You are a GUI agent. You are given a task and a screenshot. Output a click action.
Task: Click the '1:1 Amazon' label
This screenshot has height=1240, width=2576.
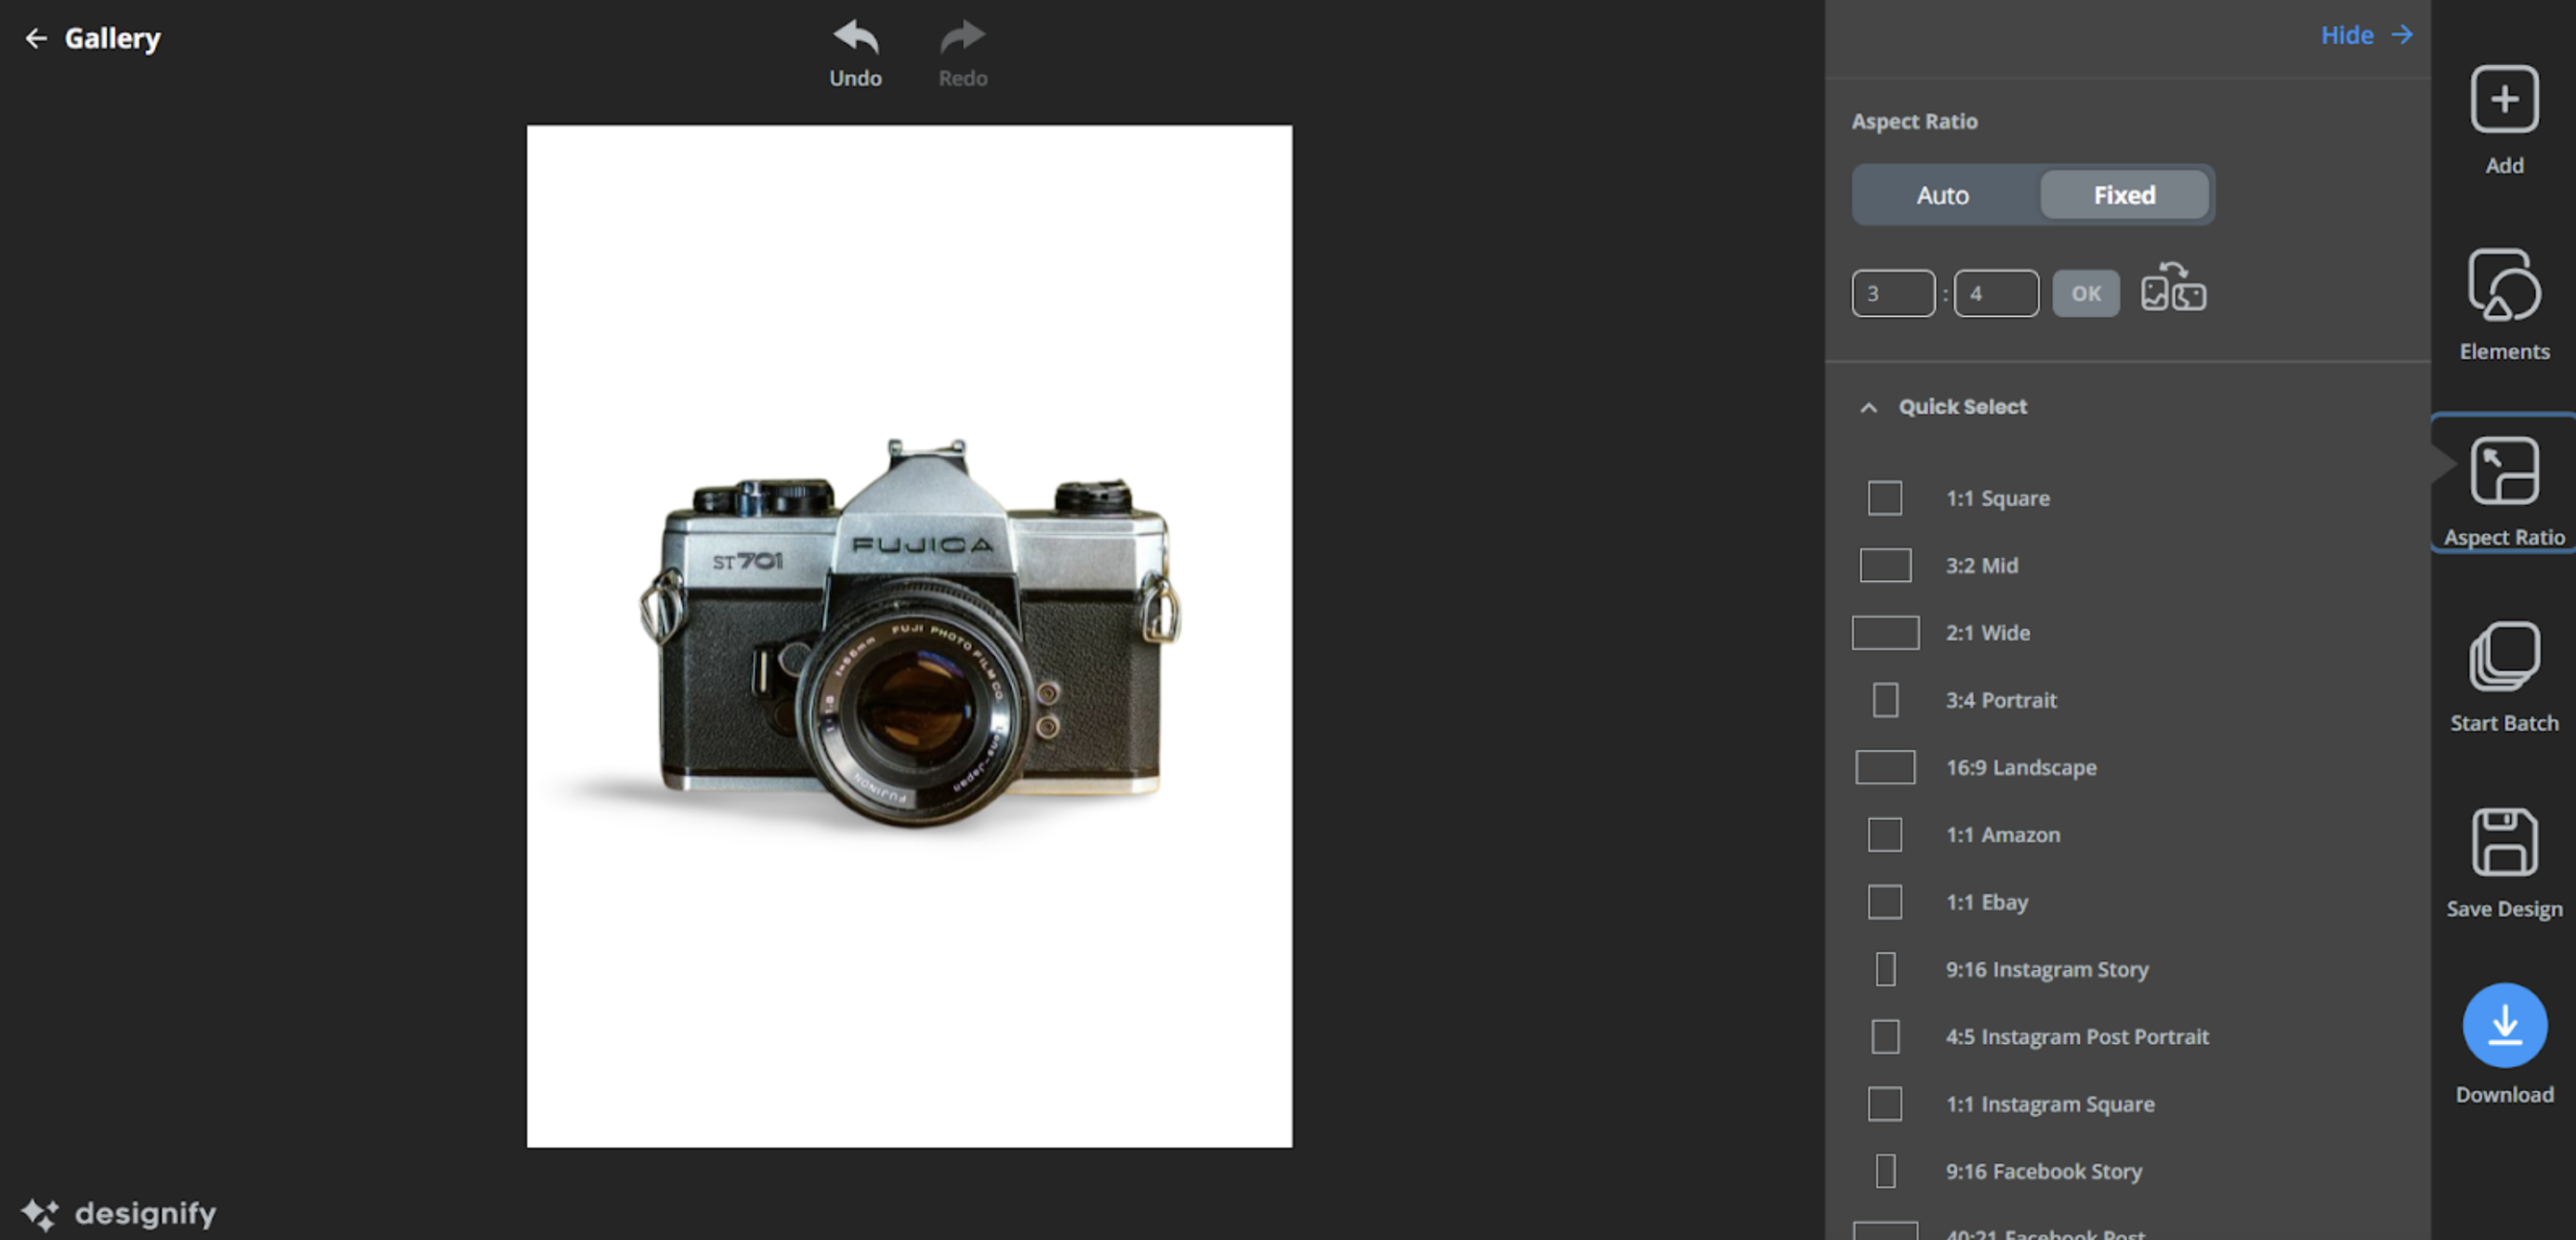coord(2003,835)
